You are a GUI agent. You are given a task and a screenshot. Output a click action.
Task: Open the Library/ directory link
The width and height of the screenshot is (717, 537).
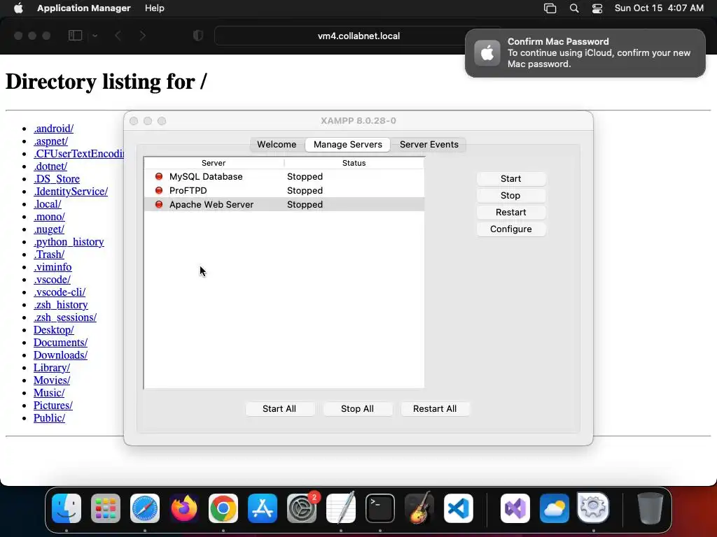pos(52,368)
